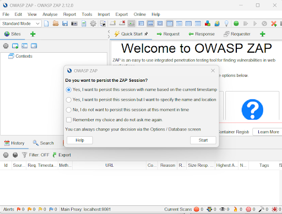
Task: Click the Submit and step play icon
Action: pos(246,24)
